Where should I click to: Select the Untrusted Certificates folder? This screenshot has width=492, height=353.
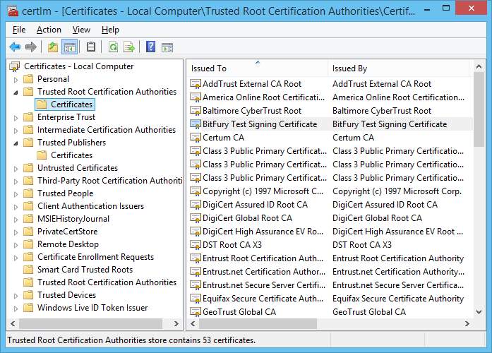78,168
